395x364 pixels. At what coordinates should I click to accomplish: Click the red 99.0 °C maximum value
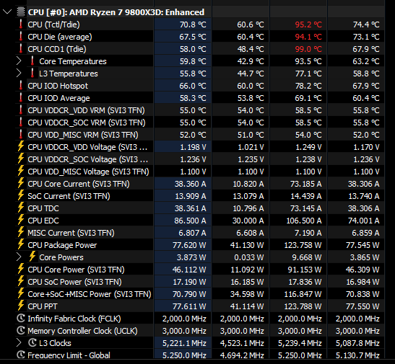pos(308,49)
